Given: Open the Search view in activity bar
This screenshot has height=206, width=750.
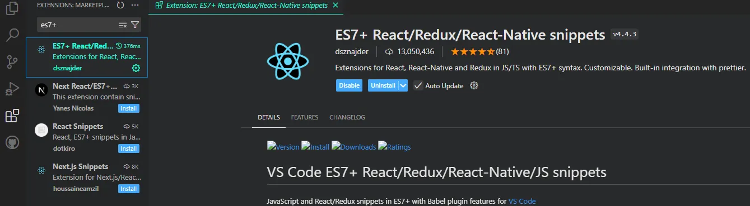Looking at the screenshot, I should 12,36.
